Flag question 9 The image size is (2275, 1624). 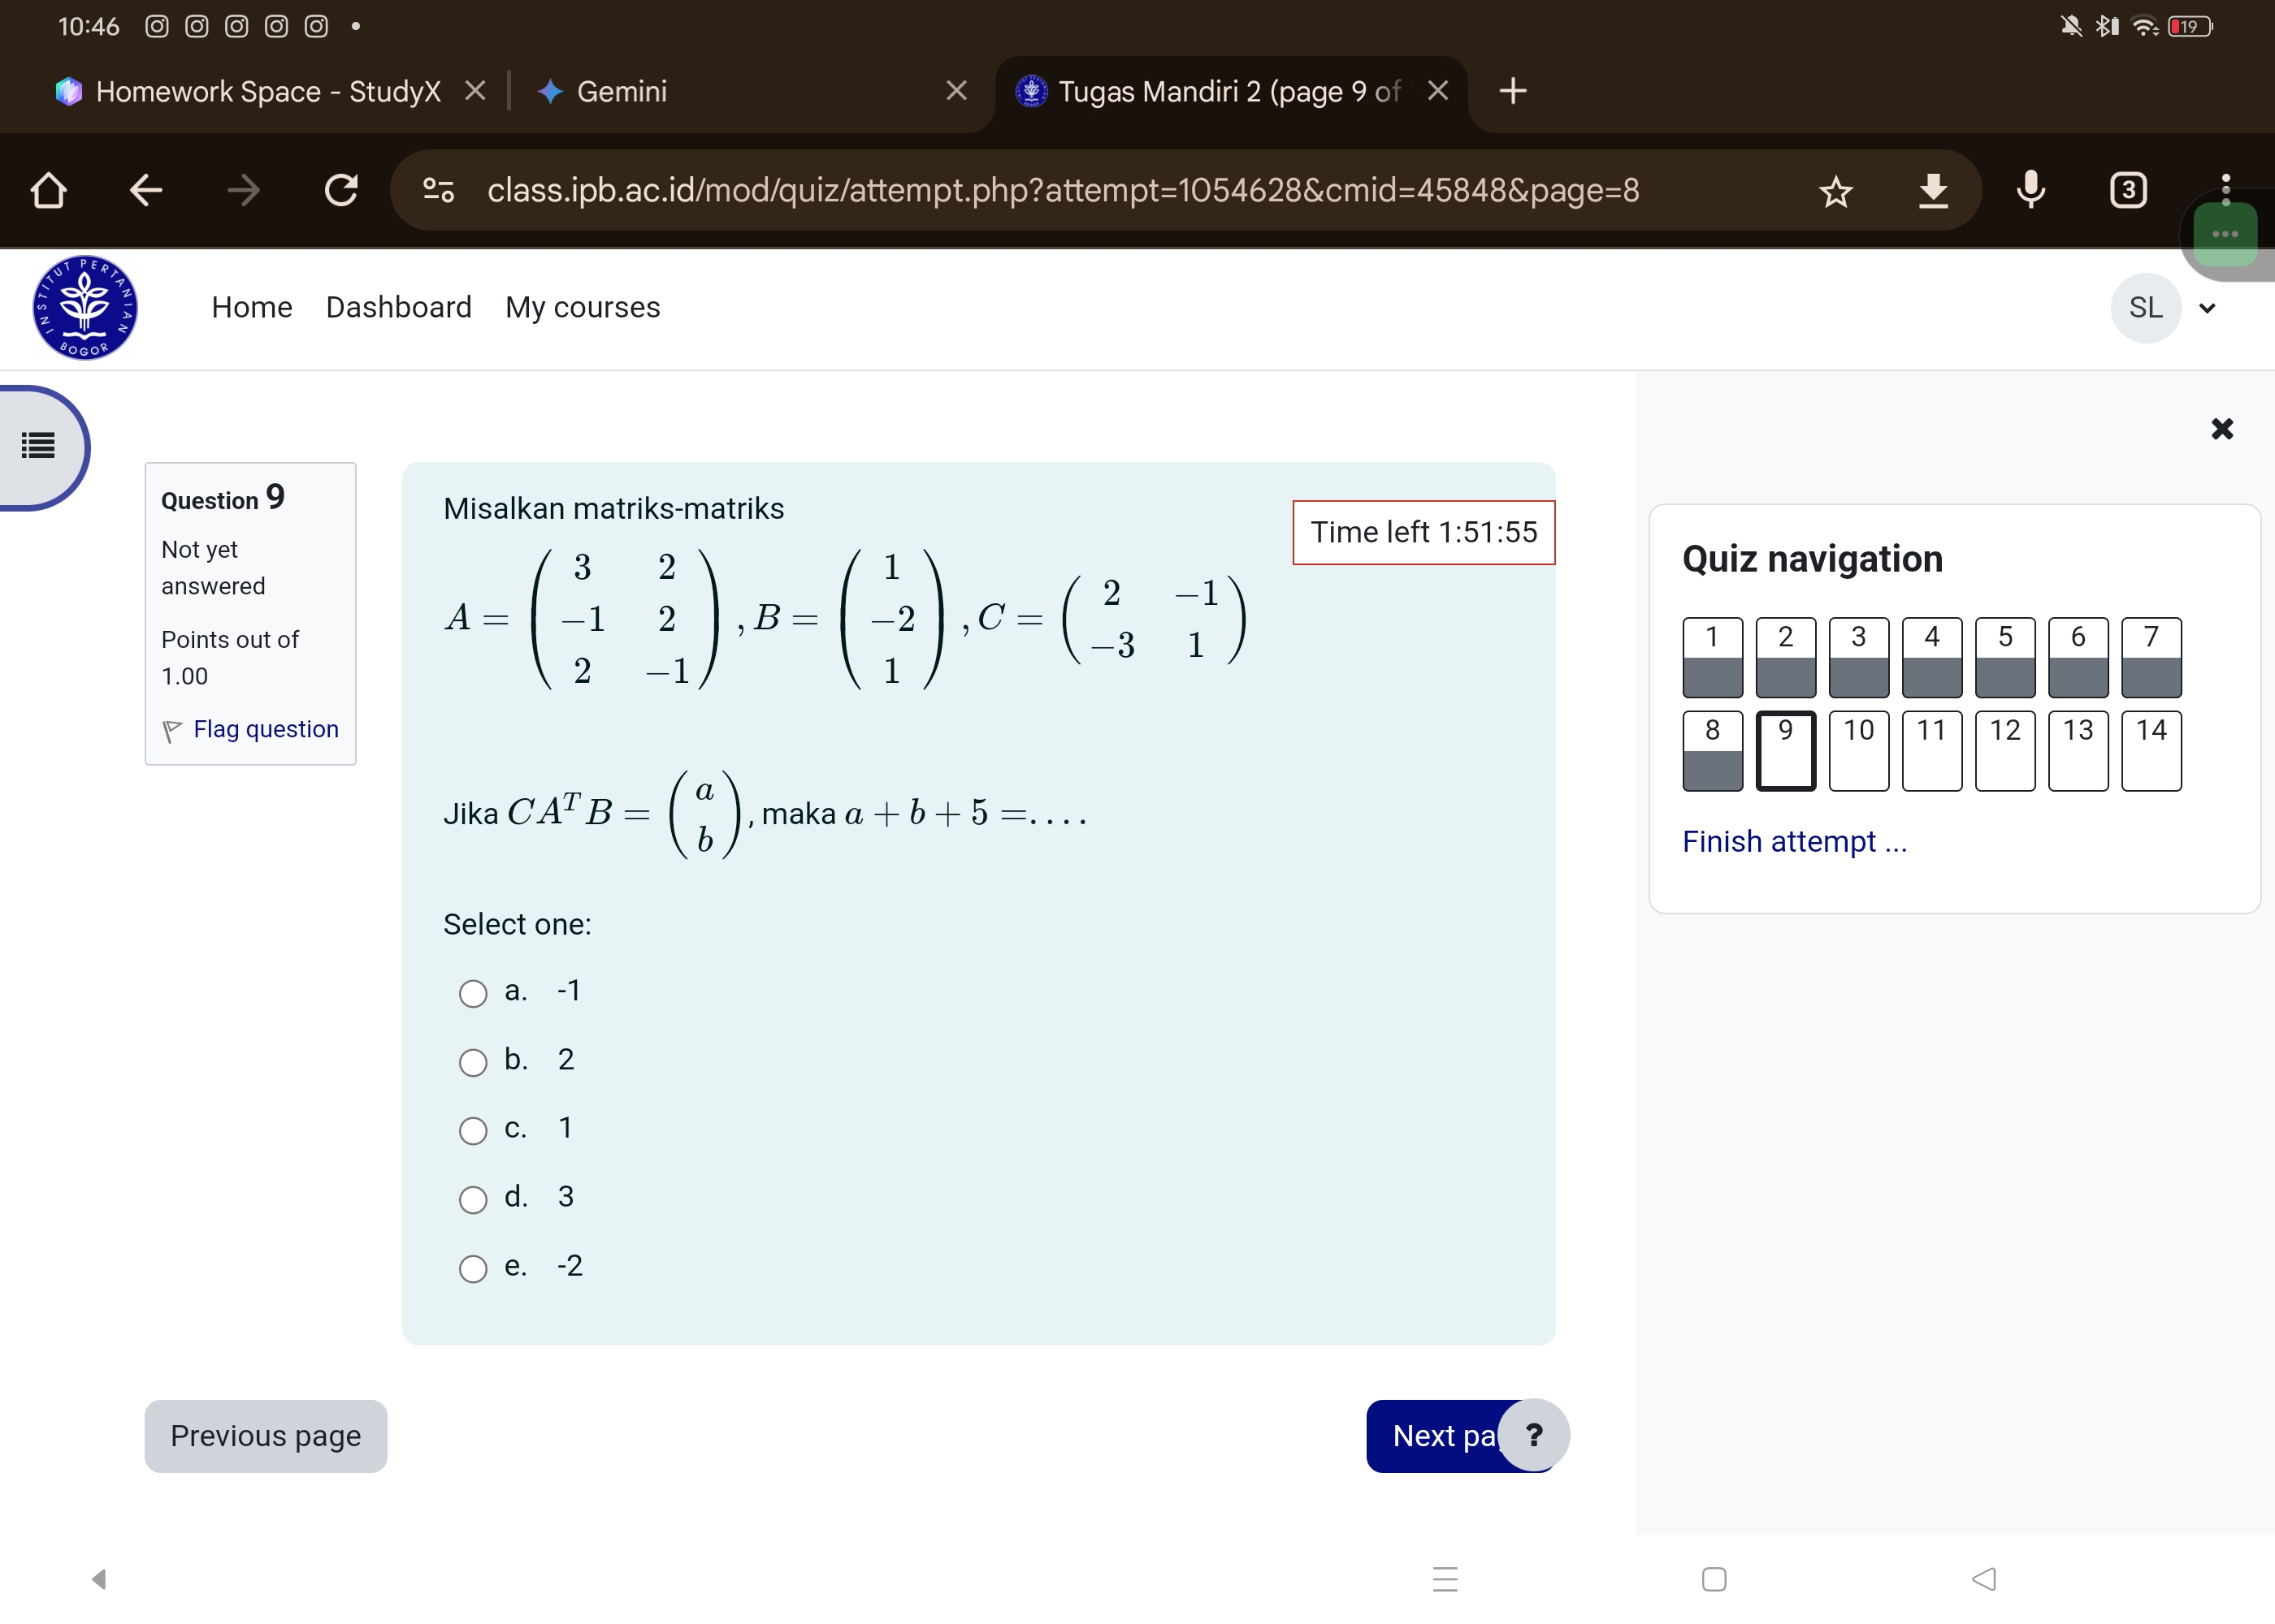(250, 729)
